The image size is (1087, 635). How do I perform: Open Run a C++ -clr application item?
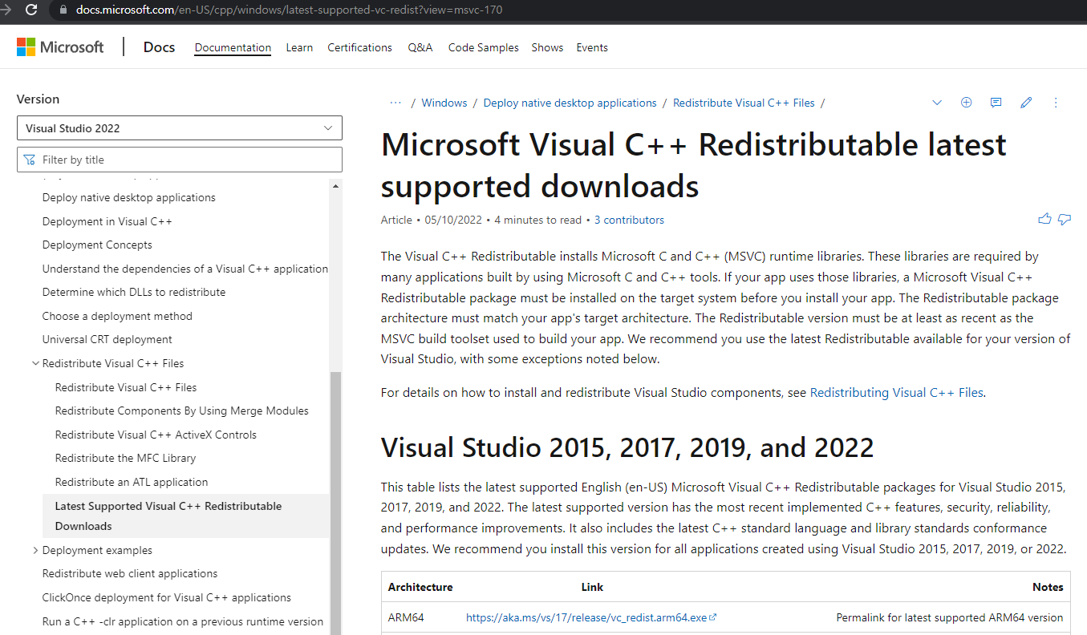(x=183, y=621)
